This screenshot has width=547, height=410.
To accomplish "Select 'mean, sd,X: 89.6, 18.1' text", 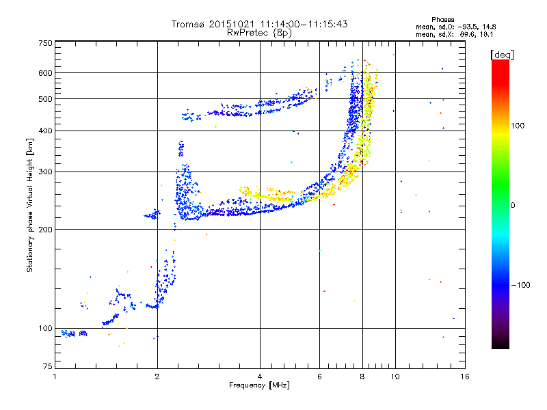I will pyautogui.click(x=454, y=35).
